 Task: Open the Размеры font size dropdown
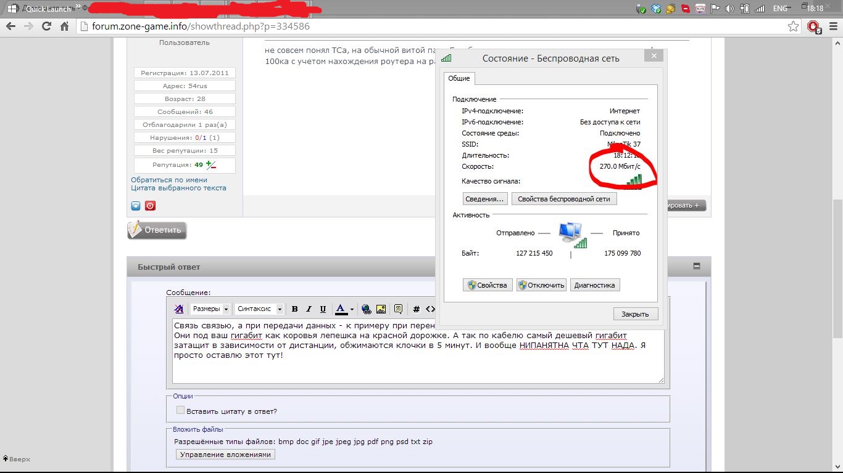(210, 309)
